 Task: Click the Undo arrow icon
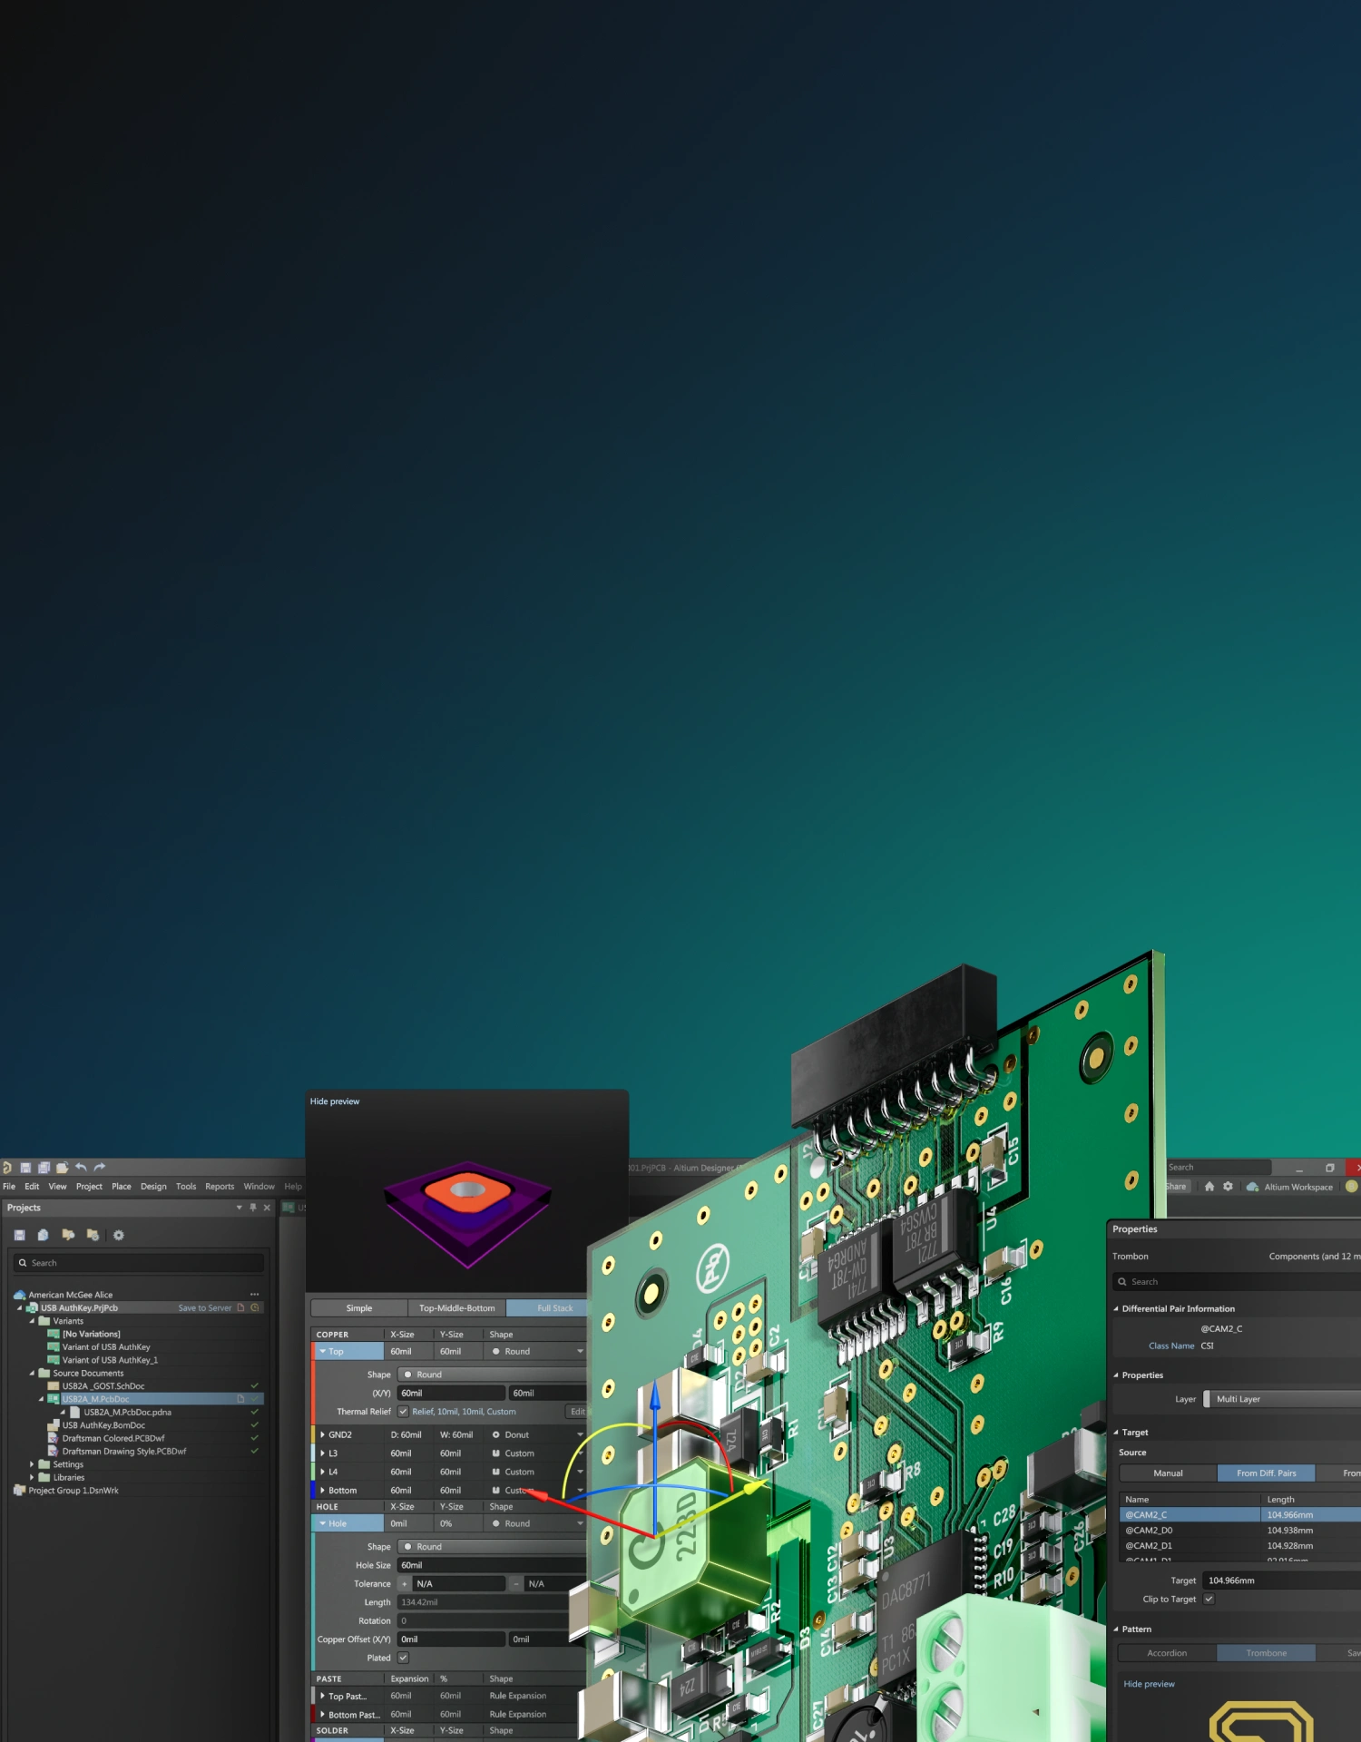[x=81, y=1168]
